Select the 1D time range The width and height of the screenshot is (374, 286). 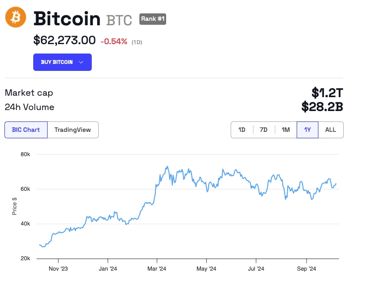(242, 130)
